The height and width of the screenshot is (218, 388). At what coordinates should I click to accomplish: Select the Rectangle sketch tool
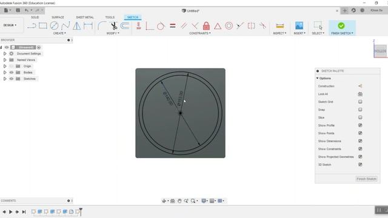[43, 25]
